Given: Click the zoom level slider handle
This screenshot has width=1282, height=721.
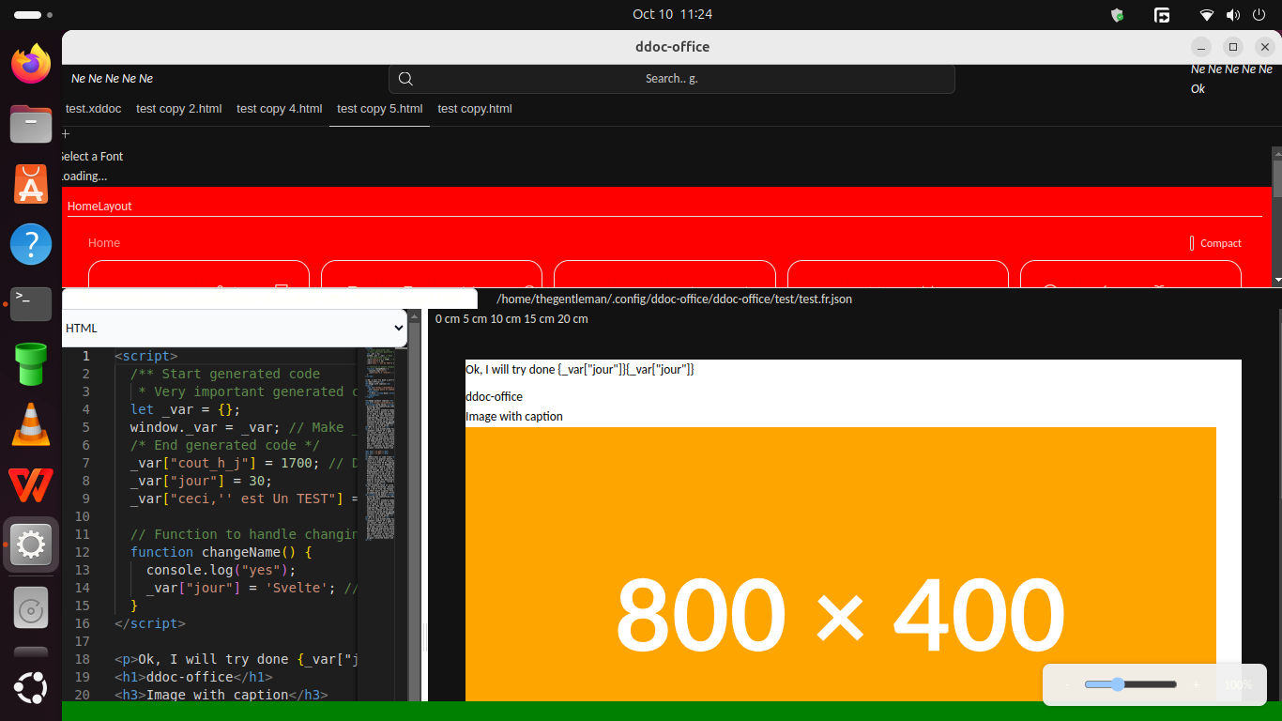Looking at the screenshot, I should coord(1118,684).
